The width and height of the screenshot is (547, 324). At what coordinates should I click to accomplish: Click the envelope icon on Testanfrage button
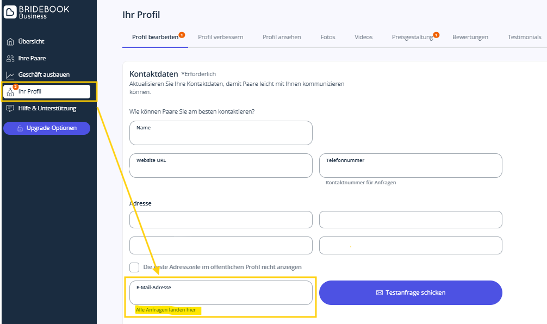tap(380, 292)
